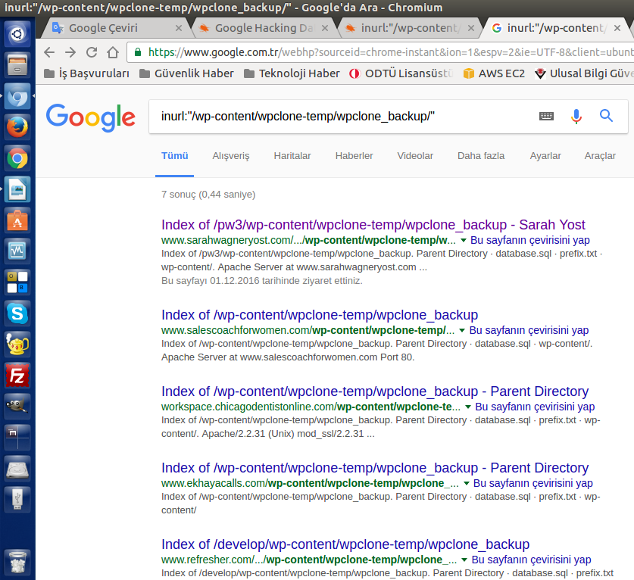Viewport: 634px width, 580px height.
Task: Open the USB drive launcher icon
Action: (17, 500)
